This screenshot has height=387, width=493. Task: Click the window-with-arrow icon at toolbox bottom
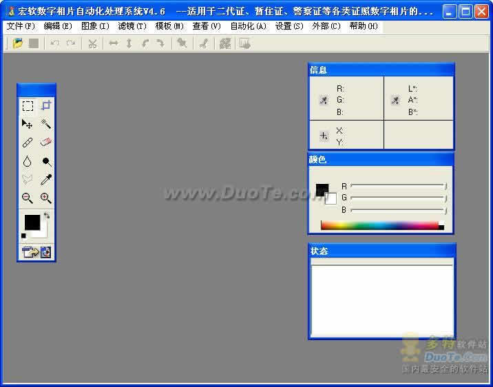(30, 252)
